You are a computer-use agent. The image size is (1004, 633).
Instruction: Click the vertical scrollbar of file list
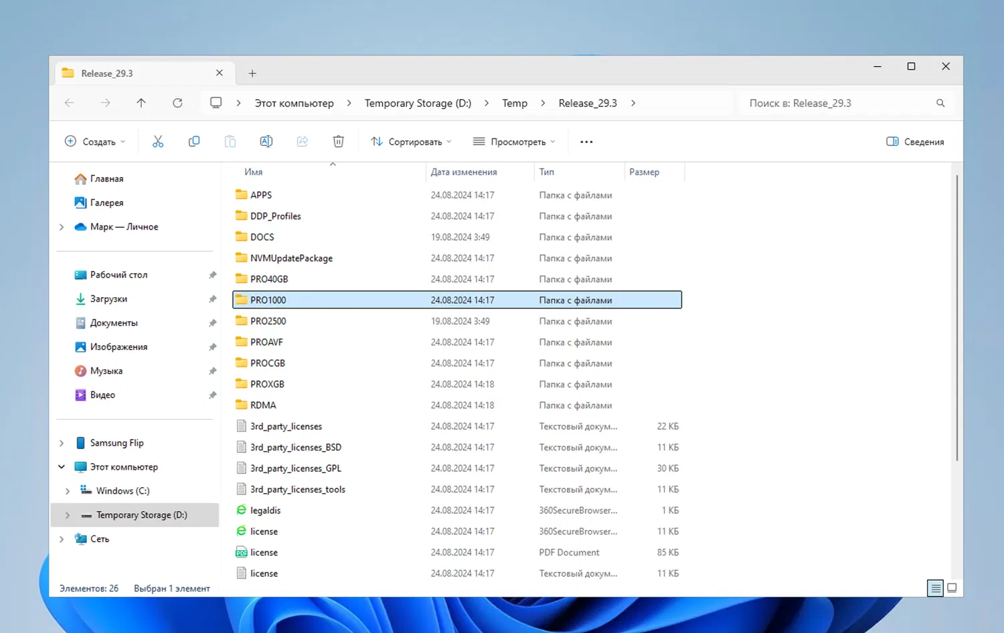coord(957,318)
